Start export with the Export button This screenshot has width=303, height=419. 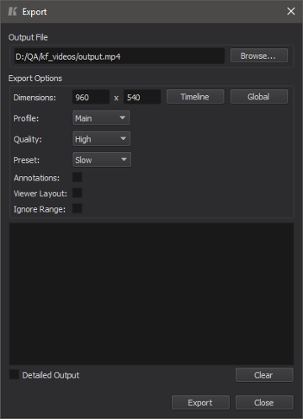[x=200, y=402]
